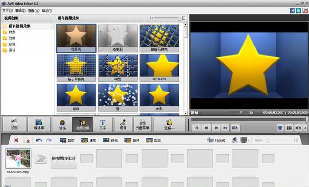The image size is (309, 187).
Task: Open the 媒体库 (Media Library) panel
Action: coord(39,125)
